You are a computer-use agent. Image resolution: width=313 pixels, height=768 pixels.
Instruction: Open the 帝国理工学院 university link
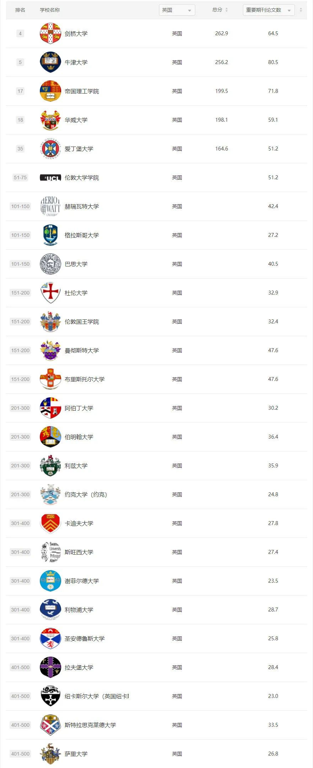pyautogui.click(x=82, y=91)
